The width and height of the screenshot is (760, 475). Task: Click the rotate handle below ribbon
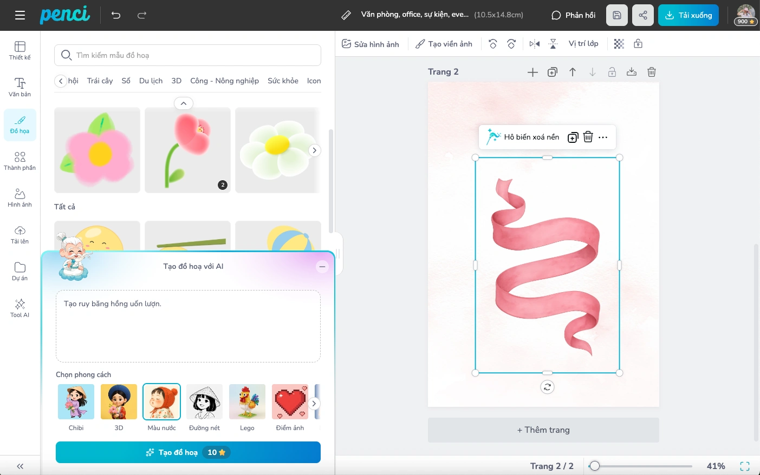pos(548,387)
